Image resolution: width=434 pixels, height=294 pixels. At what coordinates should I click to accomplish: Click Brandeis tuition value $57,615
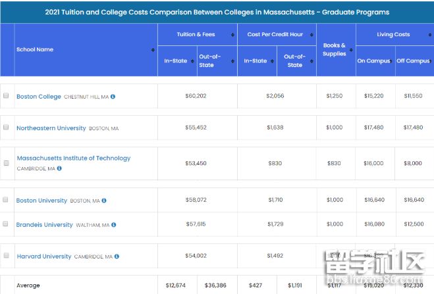click(x=196, y=224)
